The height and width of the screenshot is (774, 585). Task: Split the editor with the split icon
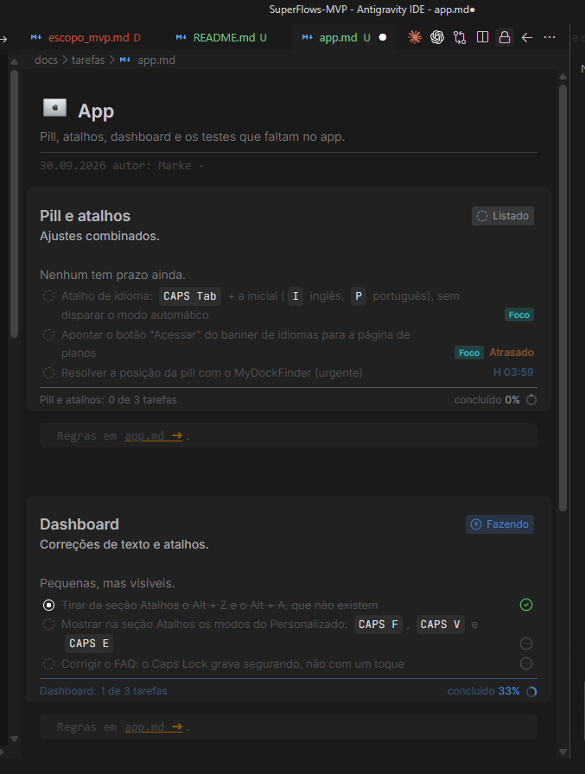pos(482,37)
